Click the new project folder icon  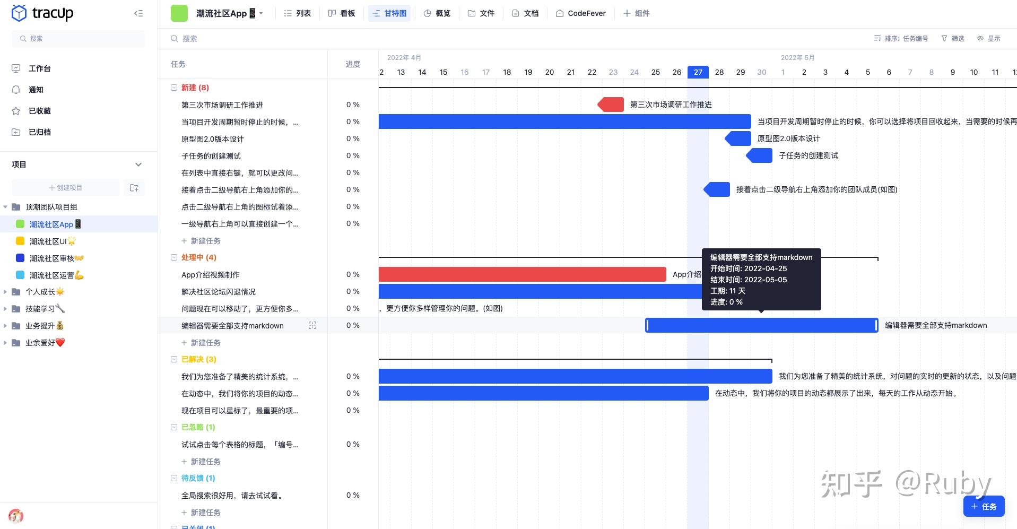pyautogui.click(x=134, y=188)
